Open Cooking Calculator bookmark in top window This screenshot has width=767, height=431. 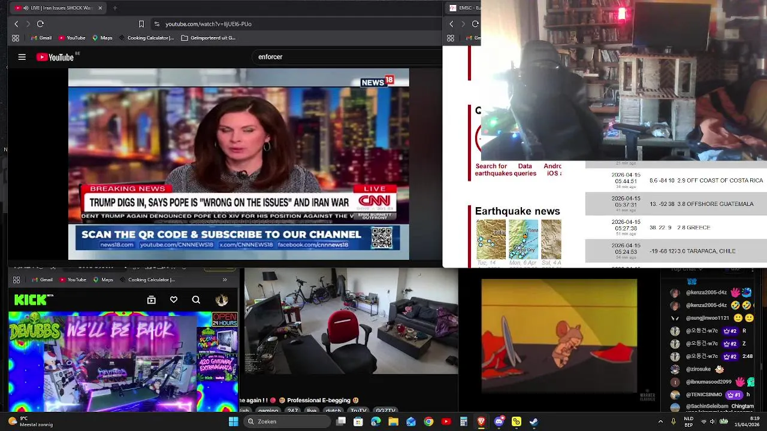tap(146, 38)
